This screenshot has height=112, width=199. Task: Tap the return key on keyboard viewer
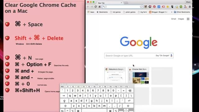click(x=129, y=101)
